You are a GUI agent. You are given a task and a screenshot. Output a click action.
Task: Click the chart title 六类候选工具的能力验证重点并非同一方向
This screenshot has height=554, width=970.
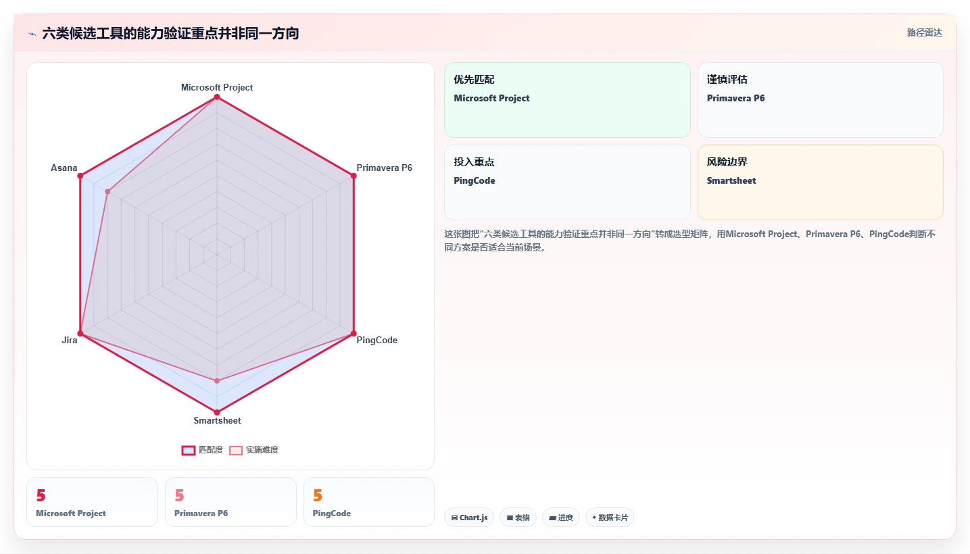coord(170,33)
